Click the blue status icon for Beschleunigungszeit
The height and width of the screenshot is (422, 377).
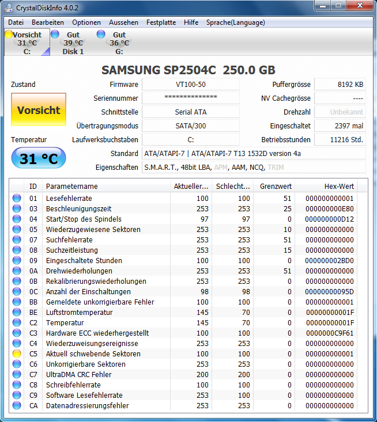point(17,208)
